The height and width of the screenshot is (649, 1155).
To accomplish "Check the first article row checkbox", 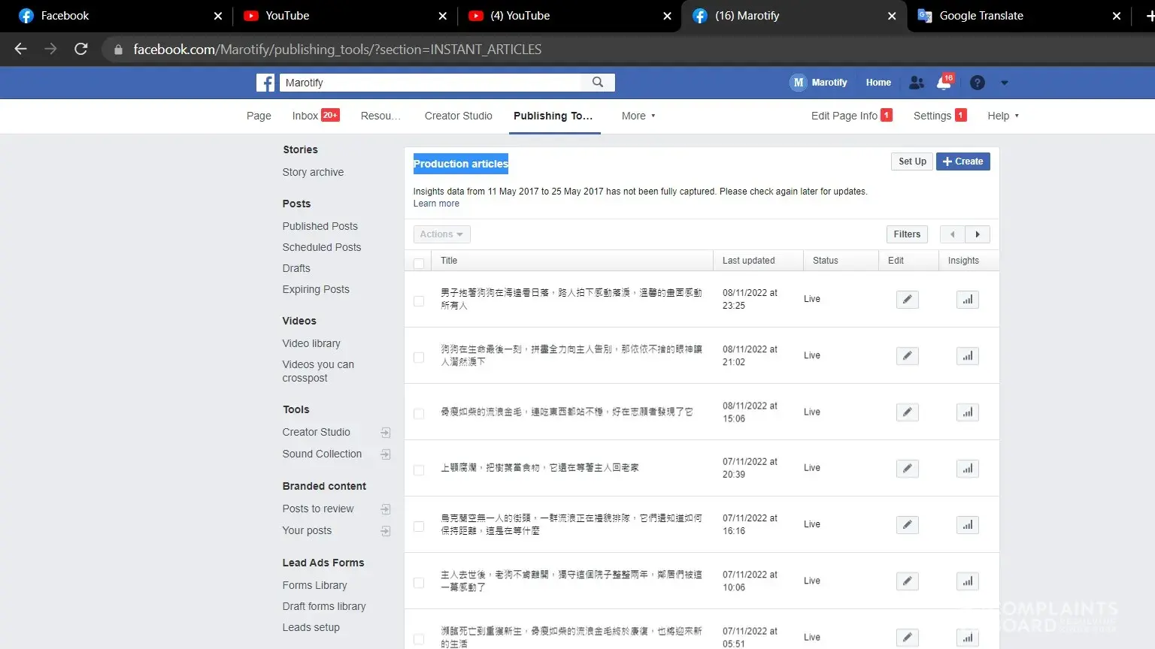I will click(419, 301).
